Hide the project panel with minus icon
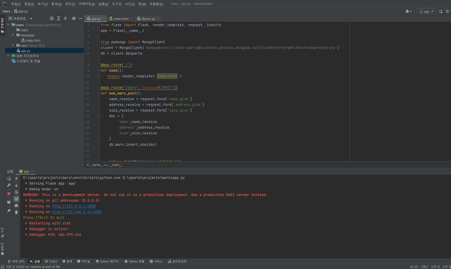Screen dimensions: 451x269 coord(81,18)
